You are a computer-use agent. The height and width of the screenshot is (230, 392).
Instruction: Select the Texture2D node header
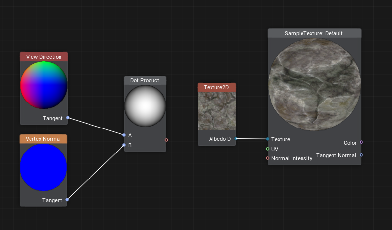coord(216,87)
